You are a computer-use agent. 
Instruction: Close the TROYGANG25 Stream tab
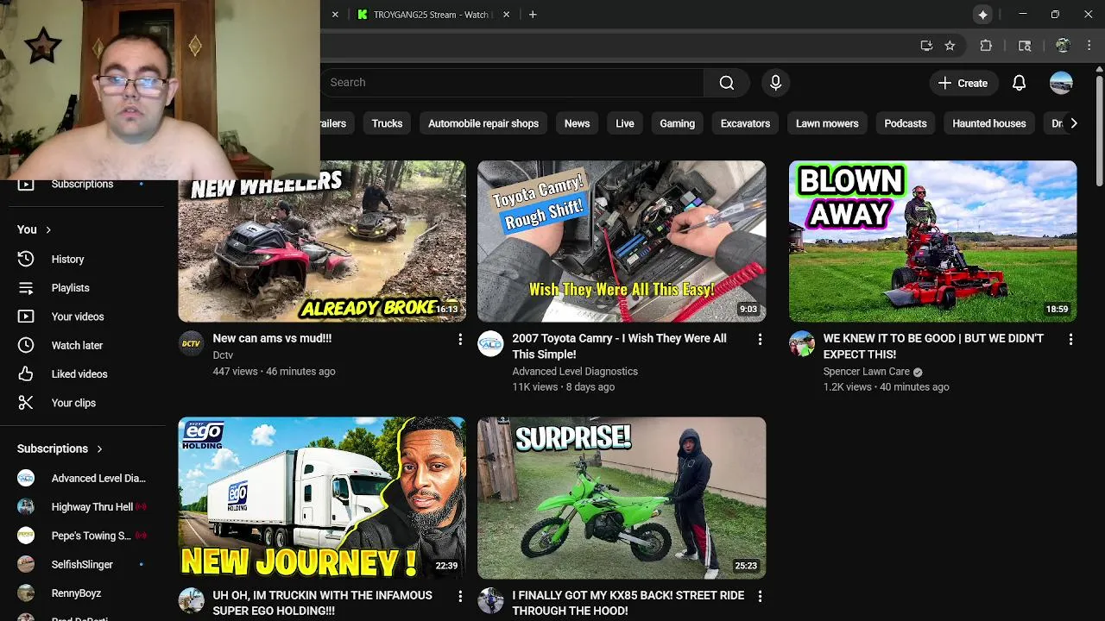click(x=506, y=15)
